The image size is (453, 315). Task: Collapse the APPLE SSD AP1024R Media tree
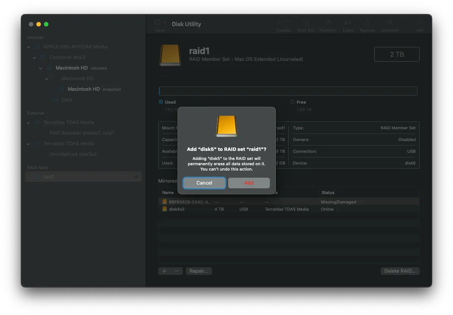(28, 47)
